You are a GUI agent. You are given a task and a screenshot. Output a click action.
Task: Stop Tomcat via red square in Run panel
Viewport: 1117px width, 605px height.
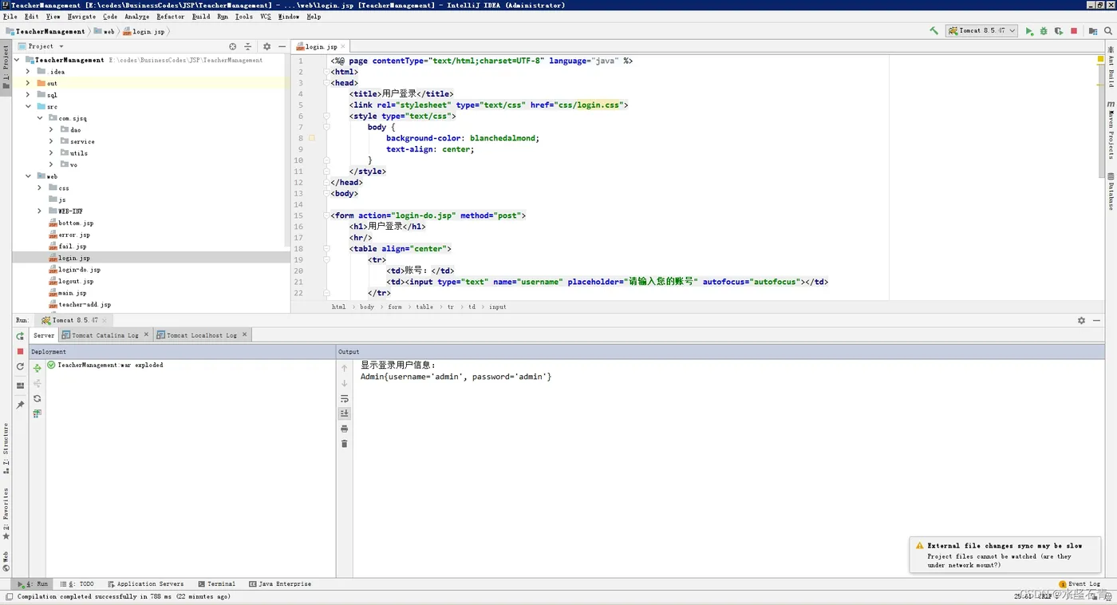(x=21, y=351)
